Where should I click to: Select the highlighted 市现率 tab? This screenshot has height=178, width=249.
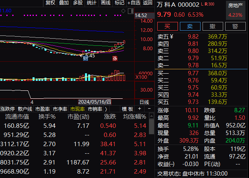77,109
